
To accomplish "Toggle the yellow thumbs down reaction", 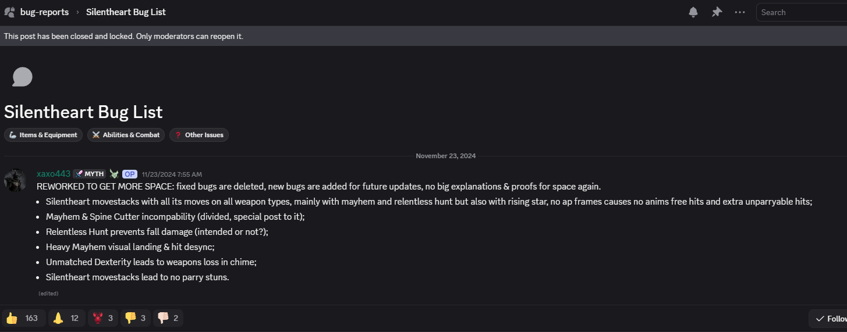I will pyautogui.click(x=136, y=318).
